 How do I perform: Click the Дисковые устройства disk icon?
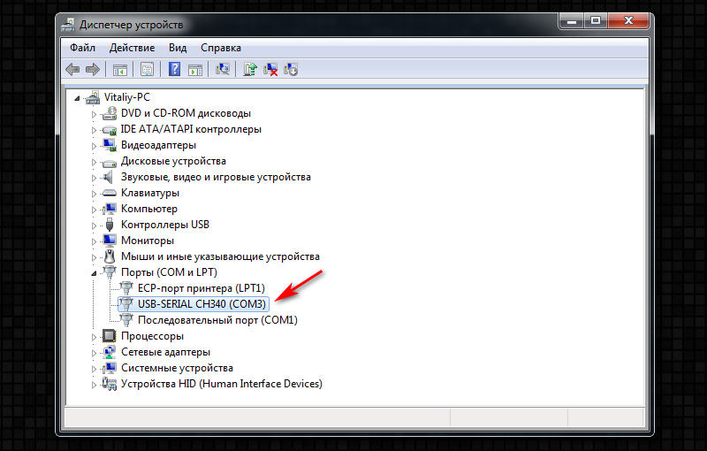coord(109,162)
